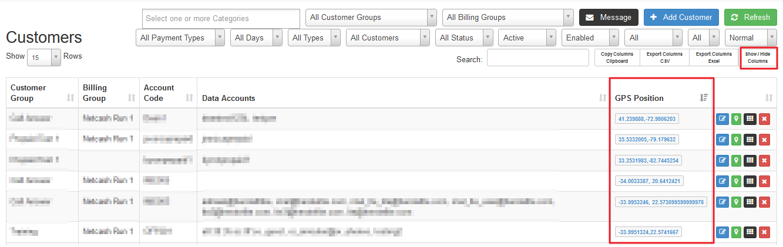Viewport: 783px width, 247px height.
Task: Click the blue edit icon in first row
Action: (722, 119)
